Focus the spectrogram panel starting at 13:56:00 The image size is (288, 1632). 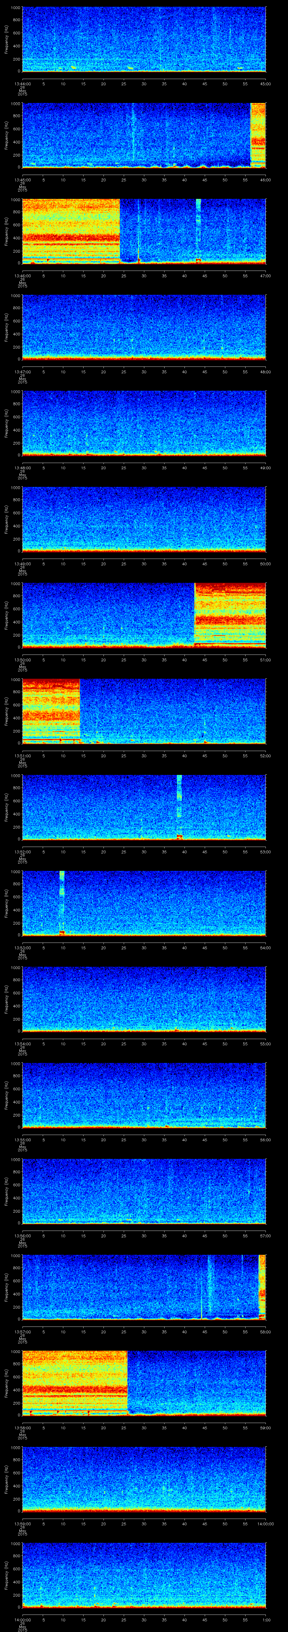click(144, 1191)
